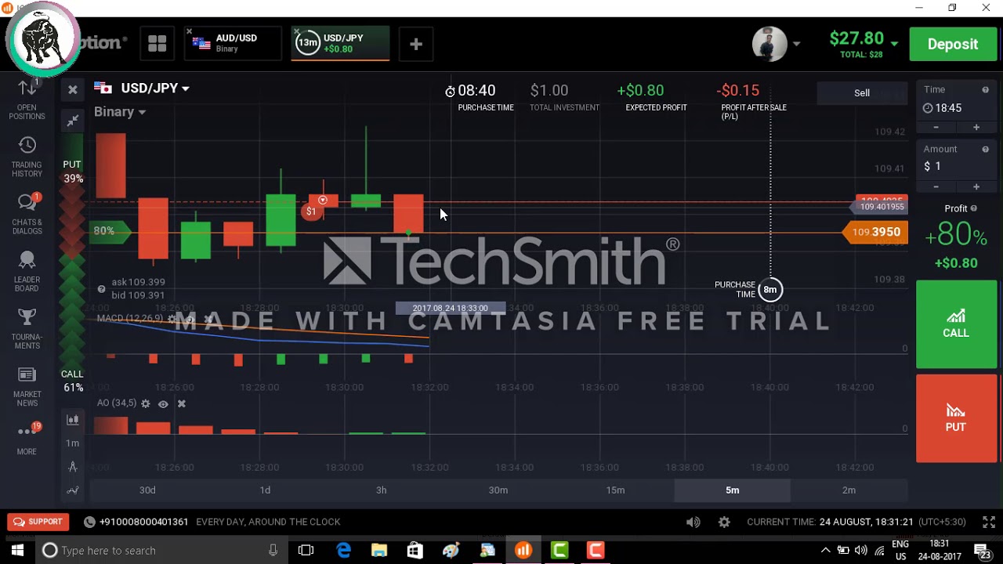Select the 1d chart range
1003x564 pixels.
click(x=265, y=490)
